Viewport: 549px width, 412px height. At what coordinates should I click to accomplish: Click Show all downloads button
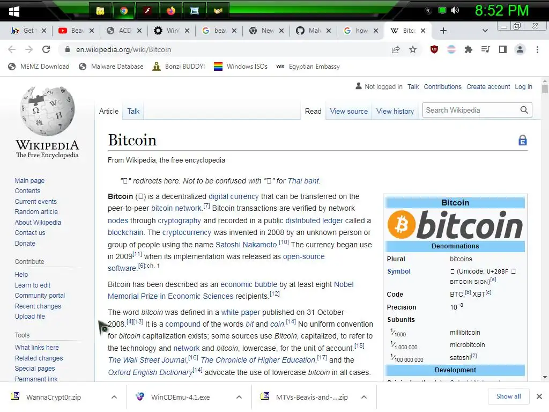[x=508, y=396]
